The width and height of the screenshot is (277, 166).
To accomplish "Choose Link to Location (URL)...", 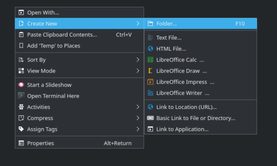I will pos(200,107).
